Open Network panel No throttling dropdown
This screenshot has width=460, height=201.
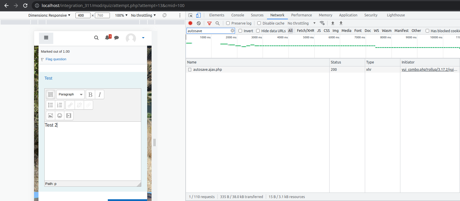(x=302, y=23)
